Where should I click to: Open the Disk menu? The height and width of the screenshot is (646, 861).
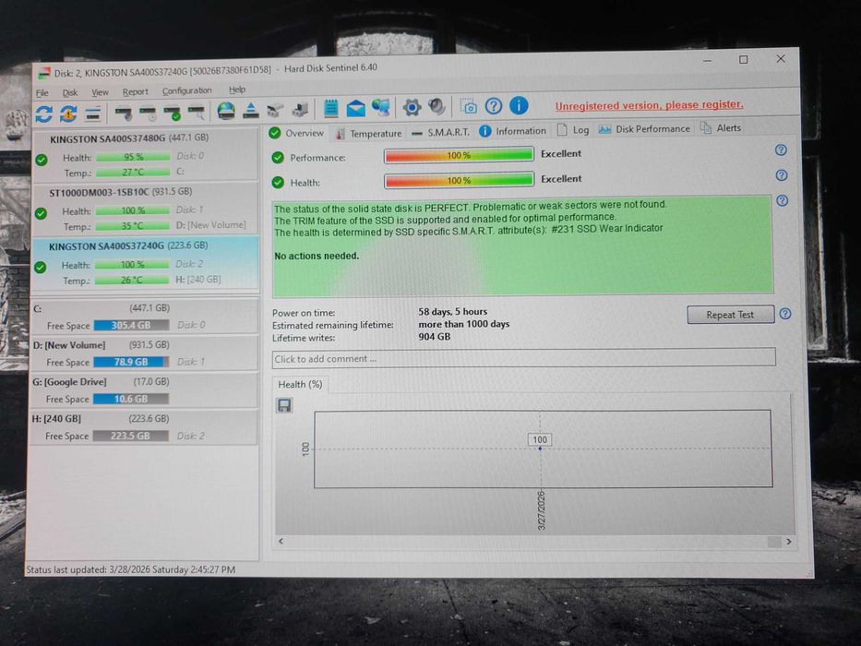70,92
